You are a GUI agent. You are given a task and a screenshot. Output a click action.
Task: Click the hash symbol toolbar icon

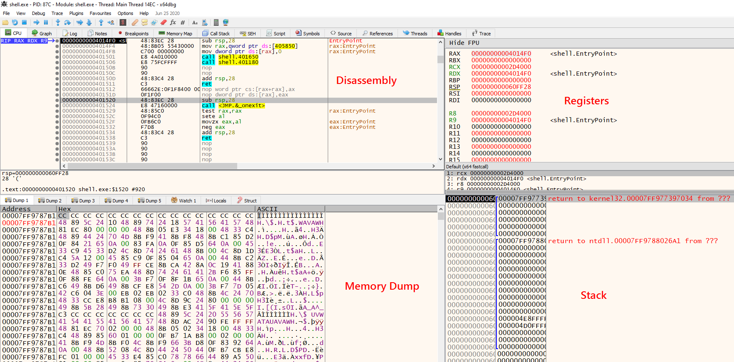coord(183,22)
